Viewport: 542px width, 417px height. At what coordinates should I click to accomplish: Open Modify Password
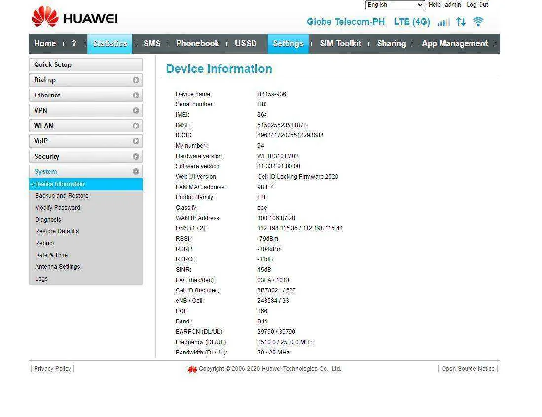(57, 207)
